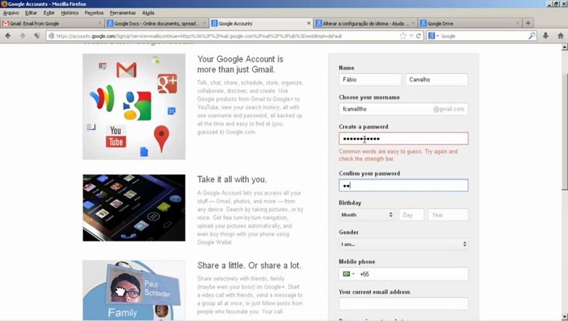Screen dimensions: 568x321
Task: Close the Gmail tab
Action: point(100,23)
